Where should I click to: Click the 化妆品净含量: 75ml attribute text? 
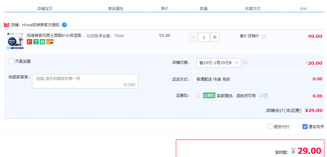(105, 36)
